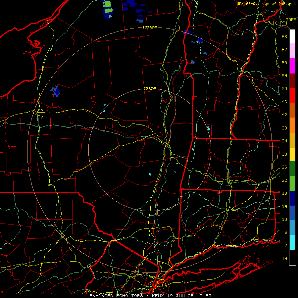Select the bright red legend swatch

click(x=292, y=95)
